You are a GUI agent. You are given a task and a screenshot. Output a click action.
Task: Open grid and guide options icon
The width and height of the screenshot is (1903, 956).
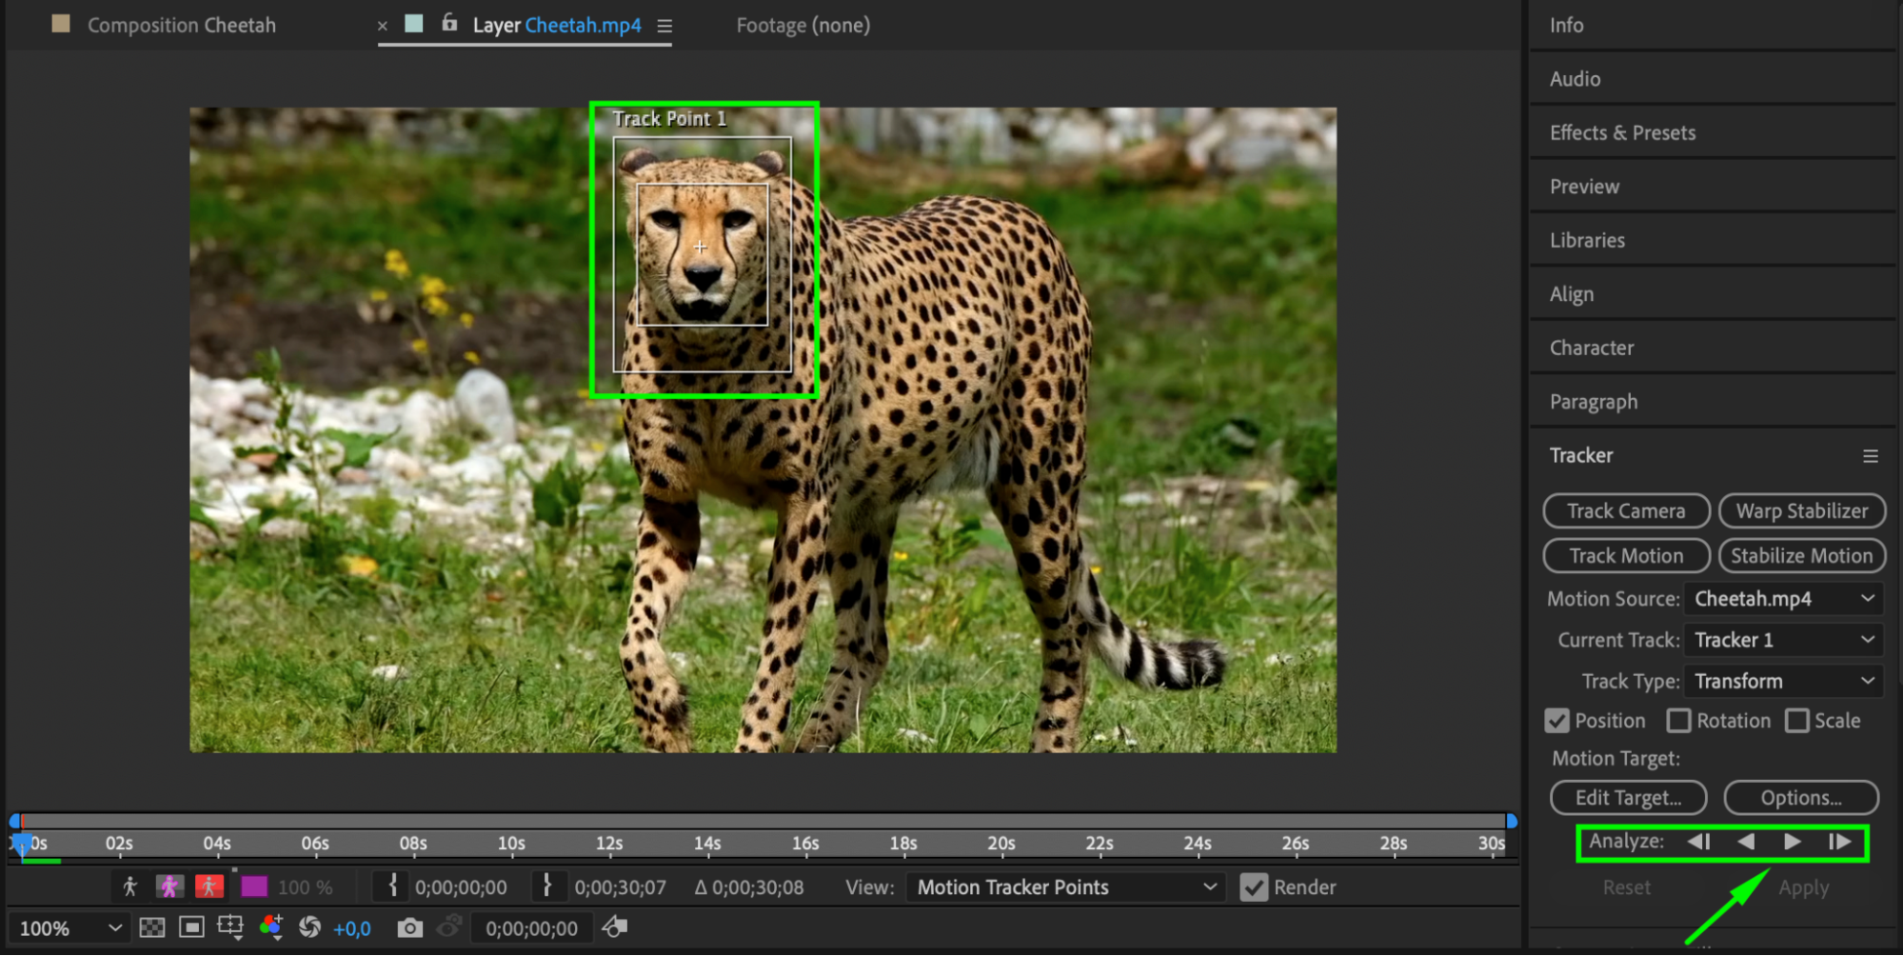[230, 927]
